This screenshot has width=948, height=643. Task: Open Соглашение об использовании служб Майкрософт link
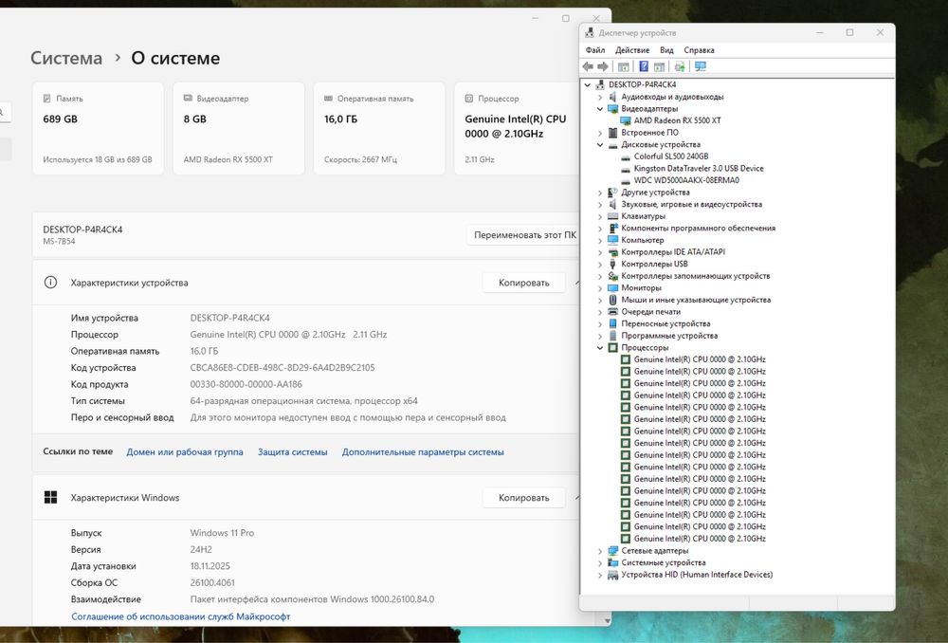point(181,616)
